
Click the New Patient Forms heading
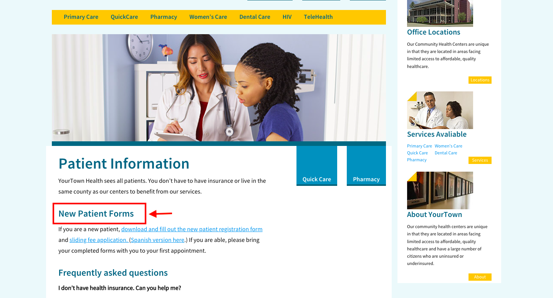[x=96, y=214]
